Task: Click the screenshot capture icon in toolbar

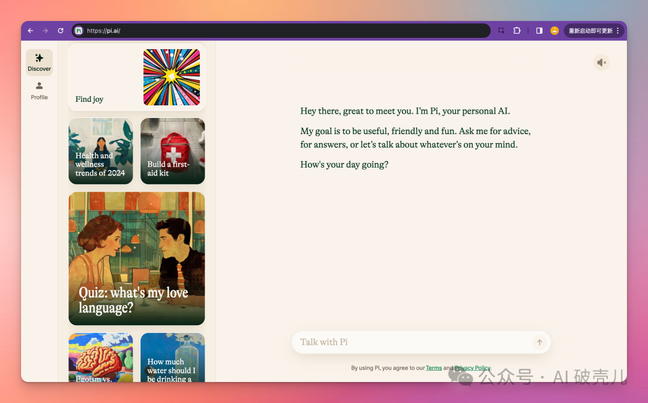Action: click(x=501, y=31)
